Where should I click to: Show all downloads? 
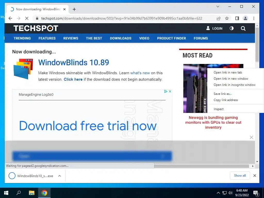coord(240,176)
